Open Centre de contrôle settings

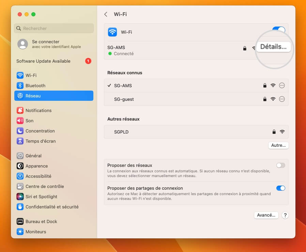coord(53,187)
